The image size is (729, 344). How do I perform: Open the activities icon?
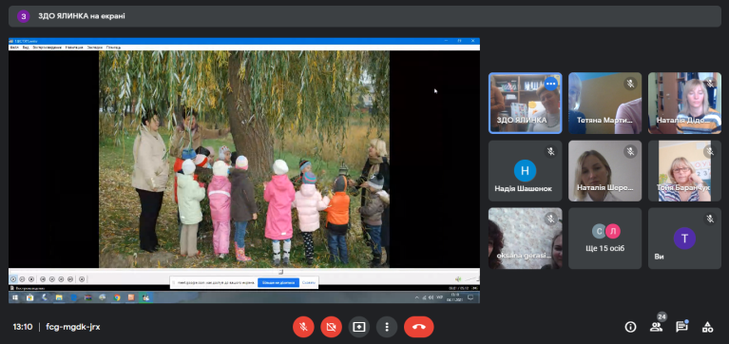pos(707,327)
